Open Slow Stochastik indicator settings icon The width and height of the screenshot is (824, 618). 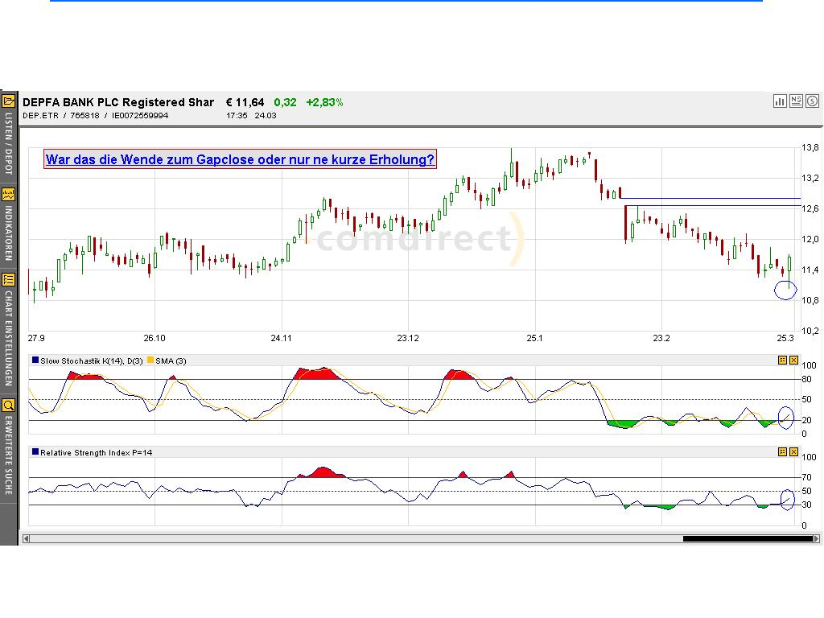(782, 360)
